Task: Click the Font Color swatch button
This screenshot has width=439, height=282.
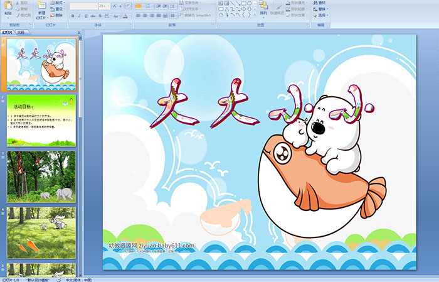Action: pos(125,16)
